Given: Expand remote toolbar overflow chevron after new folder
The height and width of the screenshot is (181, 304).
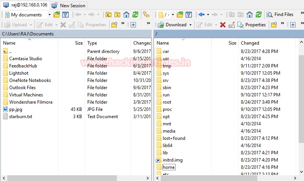Looking at the screenshot, I should point(283,23).
